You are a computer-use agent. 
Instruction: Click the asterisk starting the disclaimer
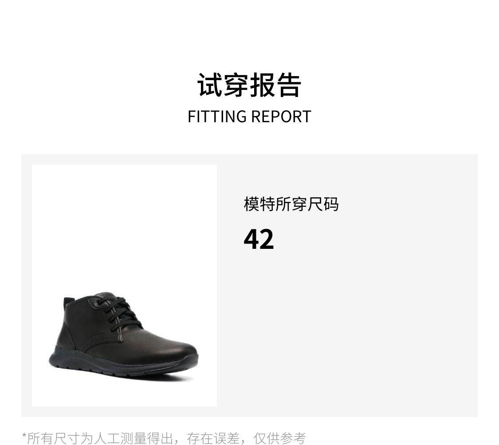tap(24, 435)
